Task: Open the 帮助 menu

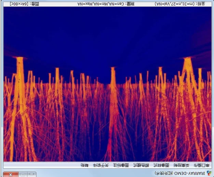Action: [x=85, y=165]
